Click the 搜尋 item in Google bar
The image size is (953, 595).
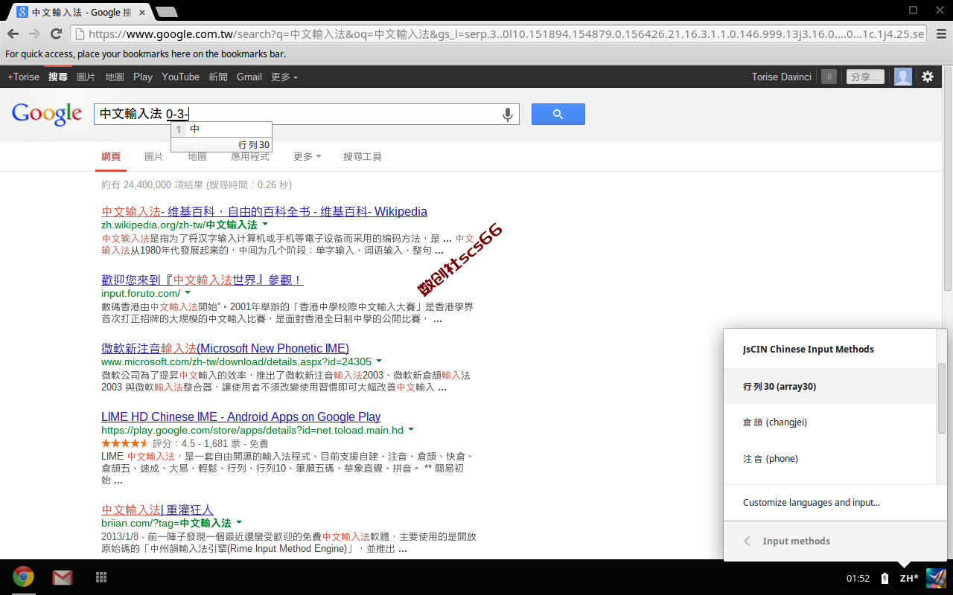tap(58, 77)
